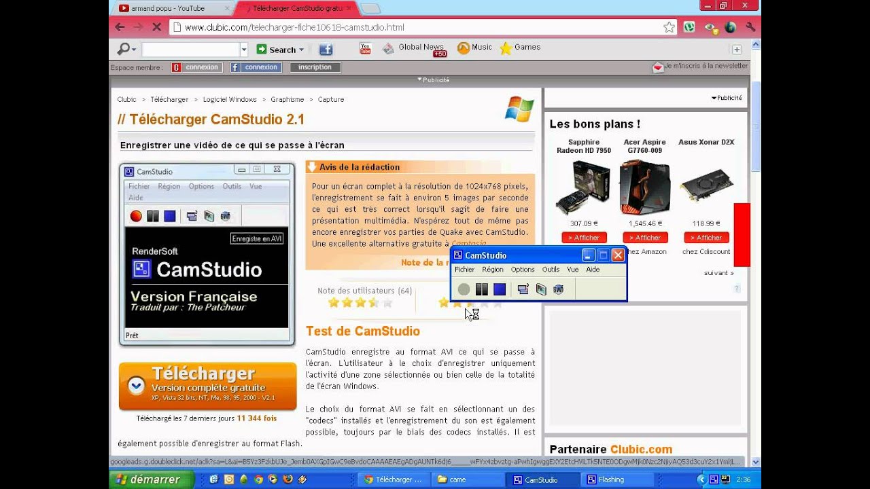Stop loading the page with X button

(156, 27)
